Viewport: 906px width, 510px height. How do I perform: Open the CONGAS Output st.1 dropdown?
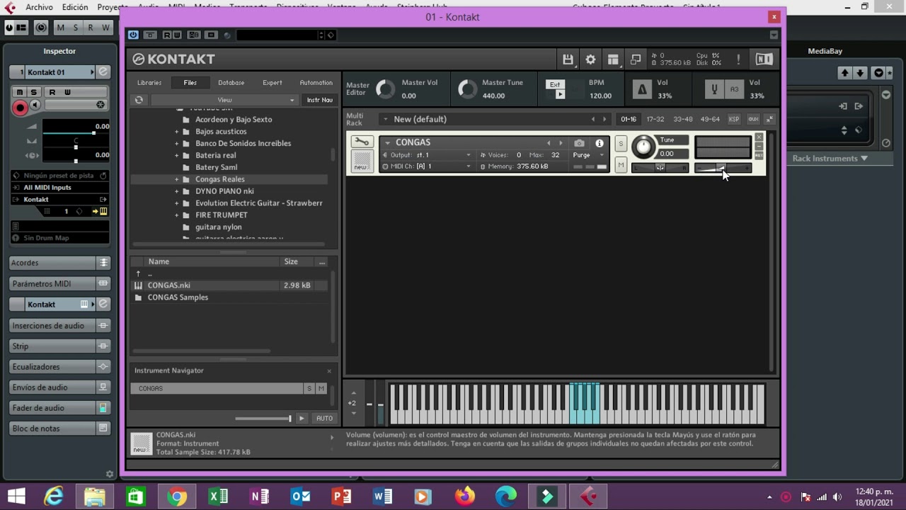[427, 155]
